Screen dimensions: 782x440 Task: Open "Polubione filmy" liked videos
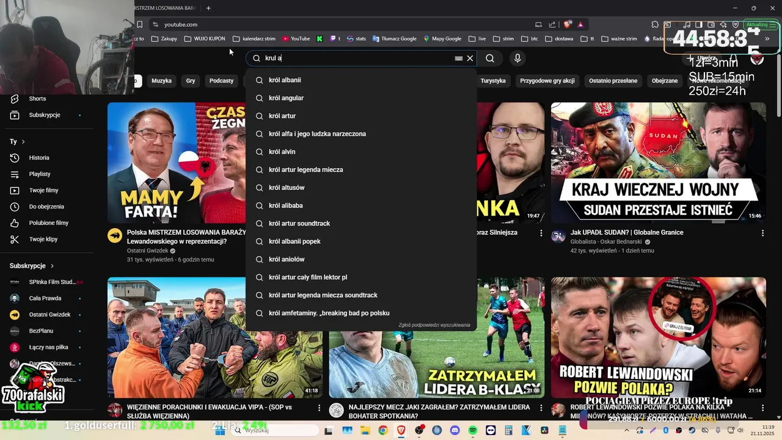48,223
